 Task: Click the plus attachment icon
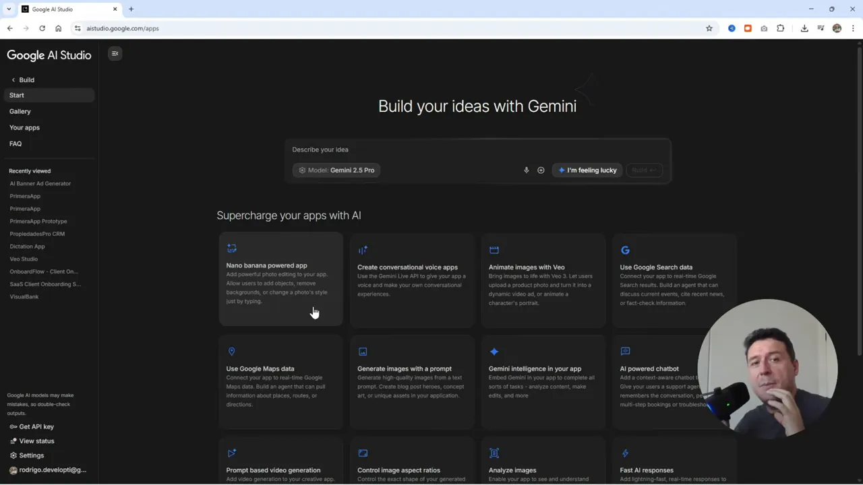[x=541, y=170]
